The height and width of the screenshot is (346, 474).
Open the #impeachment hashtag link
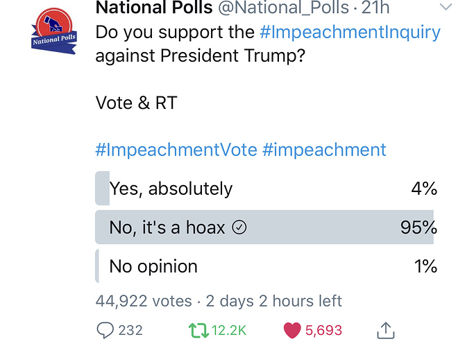pos(324,150)
